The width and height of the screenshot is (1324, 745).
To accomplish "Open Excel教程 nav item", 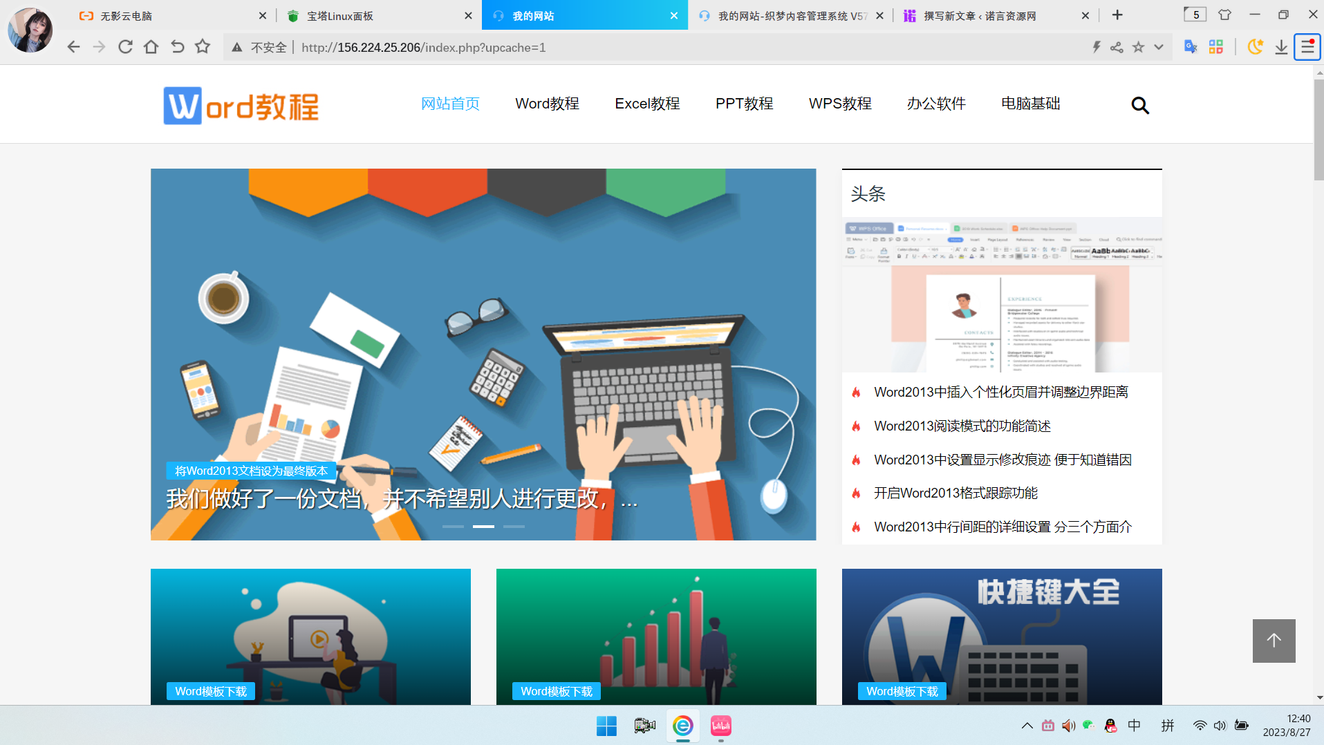I will click(647, 104).
